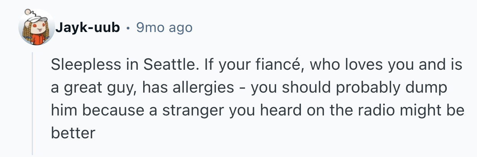This screenshot has width=477, height=157.
Task: Click the dot separator after the username
Action: click(128, 28)
